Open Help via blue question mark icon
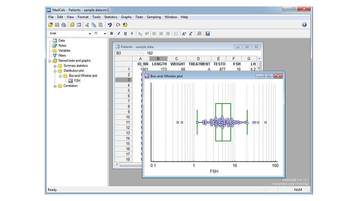358x201 pixels. coord(304,25)
